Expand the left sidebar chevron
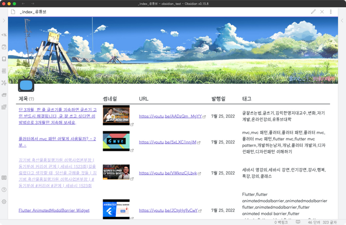 [x=4, y=21]
